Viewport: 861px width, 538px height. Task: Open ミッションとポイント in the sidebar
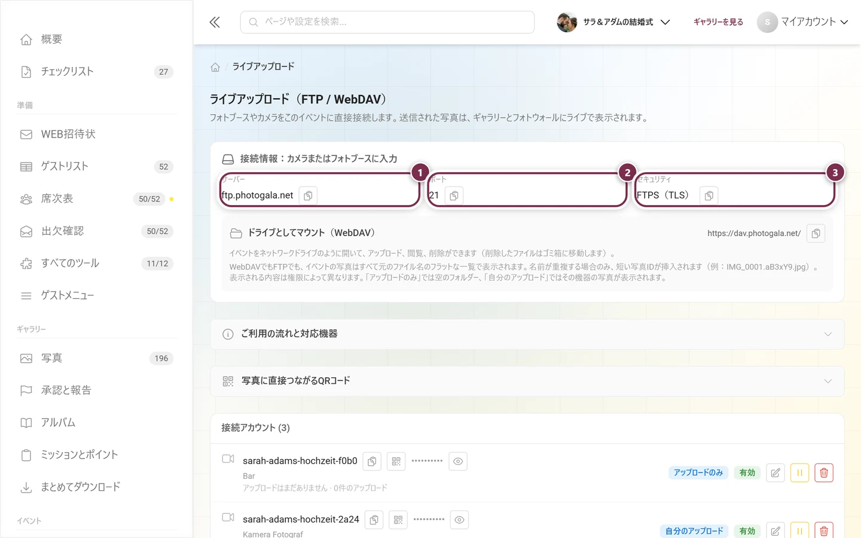click(x=96, y=456)
